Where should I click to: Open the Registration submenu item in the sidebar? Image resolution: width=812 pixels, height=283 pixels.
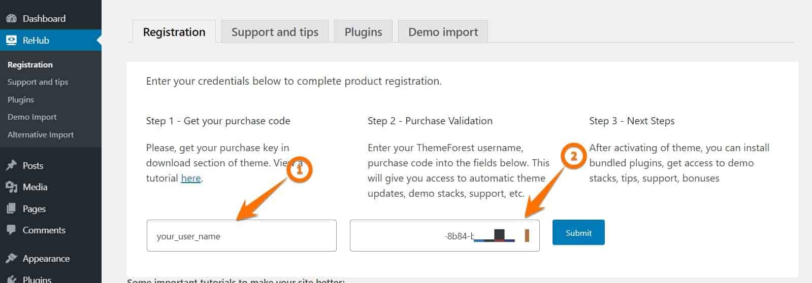point(30,64)
